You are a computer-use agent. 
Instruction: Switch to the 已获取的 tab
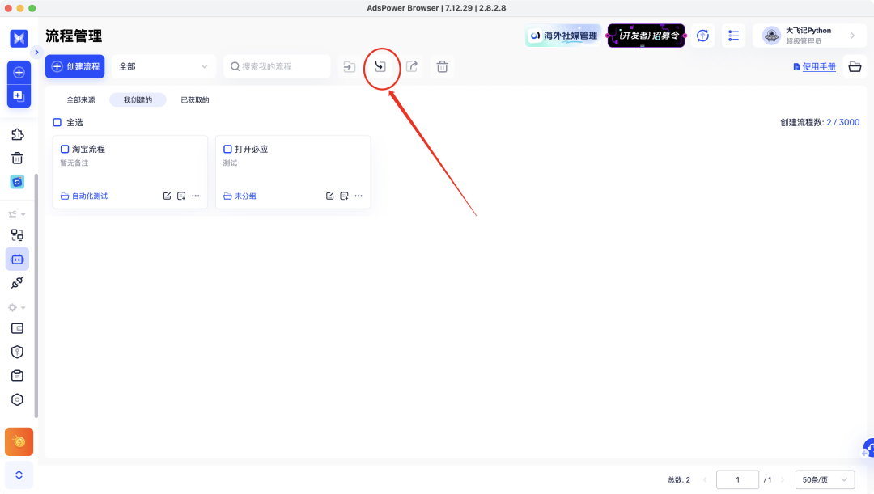[194, 99]
